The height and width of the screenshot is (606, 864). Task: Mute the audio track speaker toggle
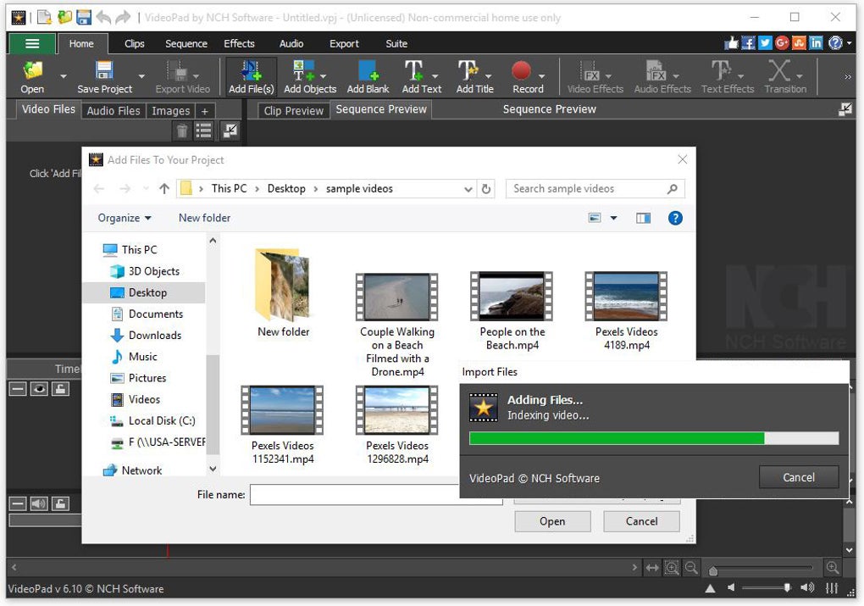(x=39, y=503)
